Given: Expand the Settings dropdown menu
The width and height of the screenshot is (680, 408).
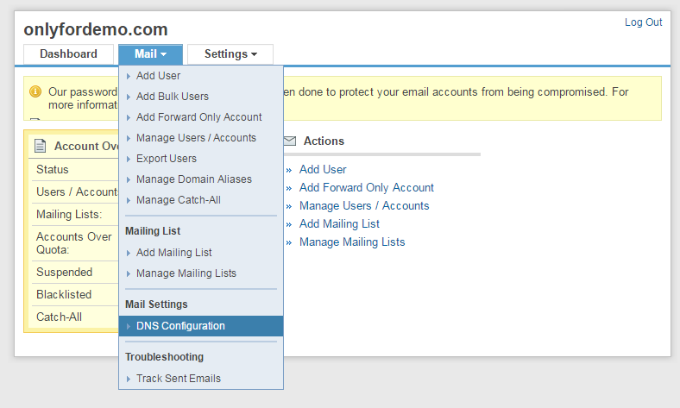Looking at the screenshot, I should pos(230,54).
